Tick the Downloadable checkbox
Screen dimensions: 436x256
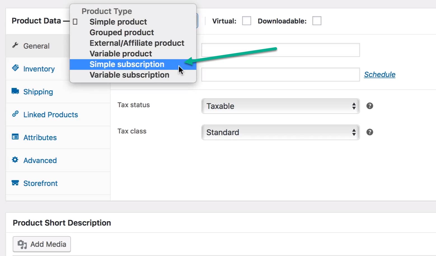[317, 21]
